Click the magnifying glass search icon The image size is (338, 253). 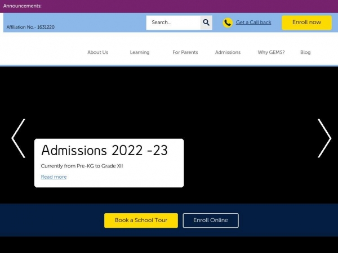(206, 22)
